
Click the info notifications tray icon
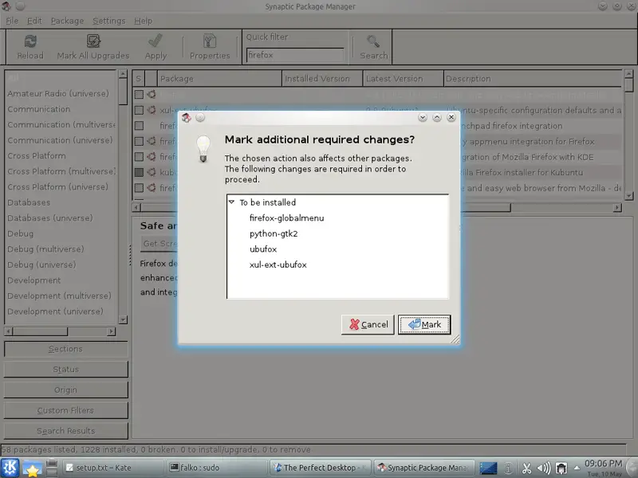pyautogui.click(x=508, y=468)
